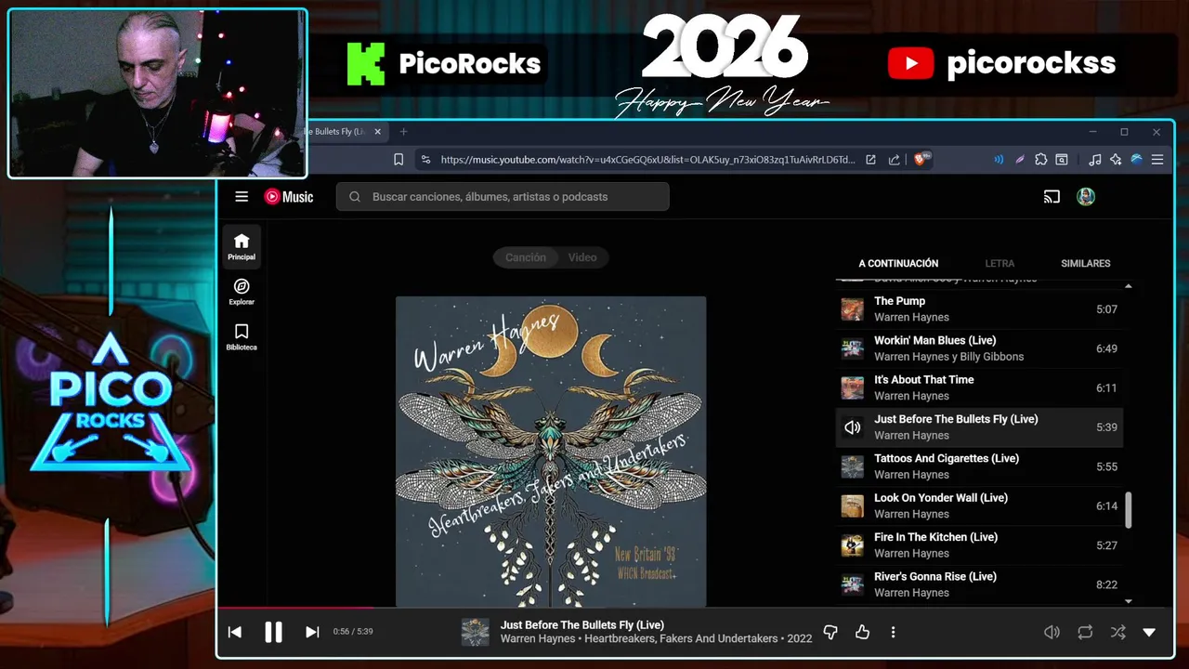This screenshot has height=669, width=1189.
Task: Toggle shuffle mode
Action: pos(1117,632)
